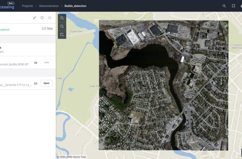
Task: Select the top draw polygon tool
Action: (62, 18)
